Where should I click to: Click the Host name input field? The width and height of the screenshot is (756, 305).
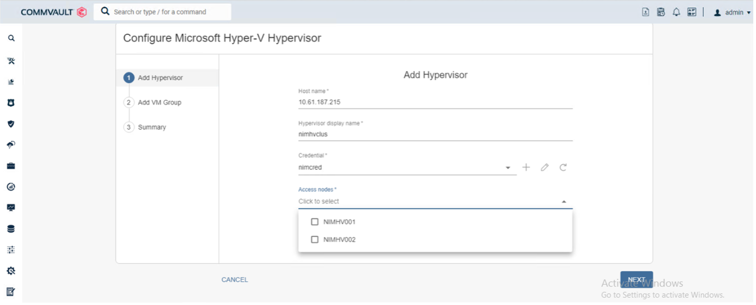pyautogui.click(x=435, y=102)
